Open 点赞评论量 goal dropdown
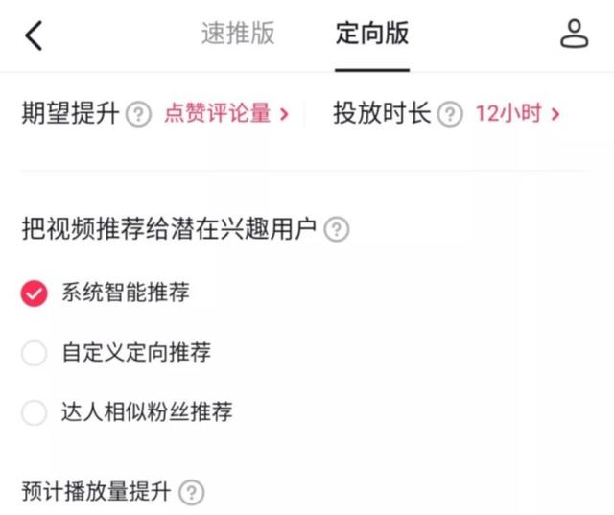 (218, 114)
